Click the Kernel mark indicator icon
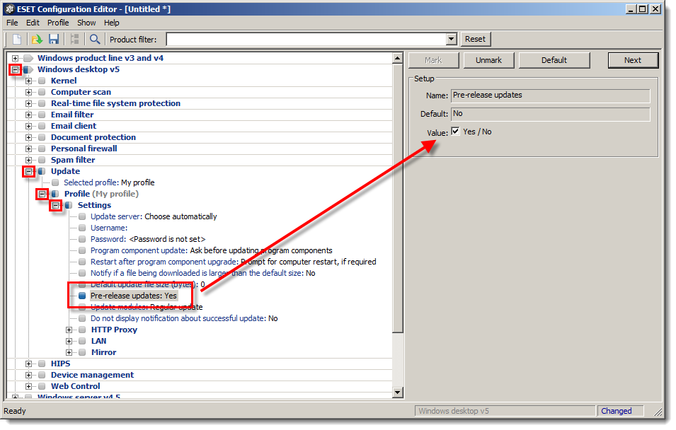This screenshot has width=676, height=430. point(42,81)
